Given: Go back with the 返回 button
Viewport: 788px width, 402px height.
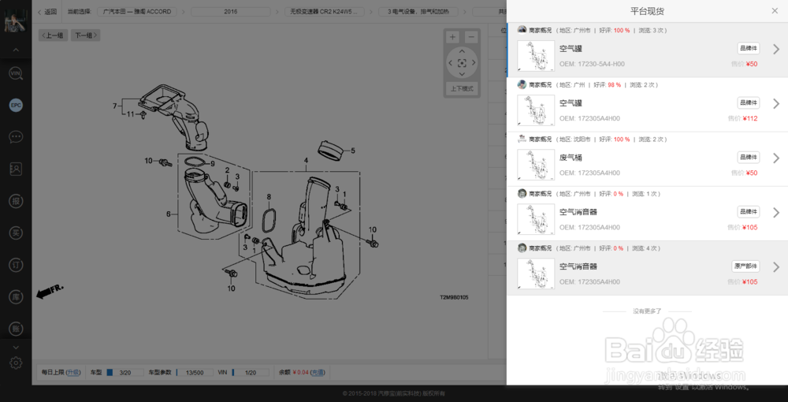Looking at the screenshot, I should tap(48, 12).
